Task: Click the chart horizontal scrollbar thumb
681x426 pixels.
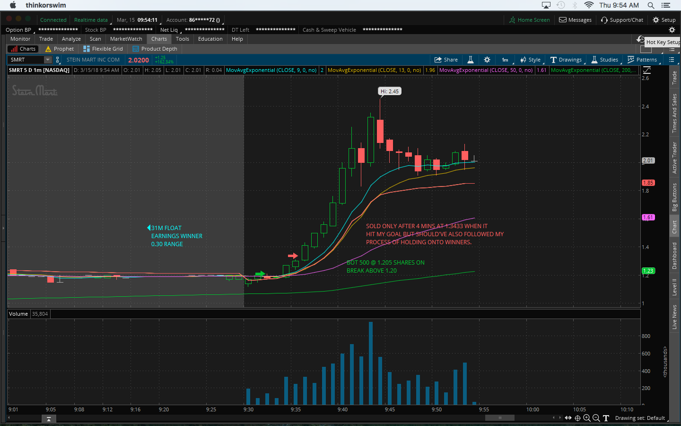Action: click(500, 418)
